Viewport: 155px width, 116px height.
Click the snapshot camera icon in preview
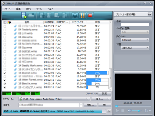point(146,111)
